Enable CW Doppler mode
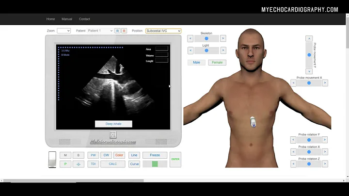Screen dimensions: 349x196 106,155
